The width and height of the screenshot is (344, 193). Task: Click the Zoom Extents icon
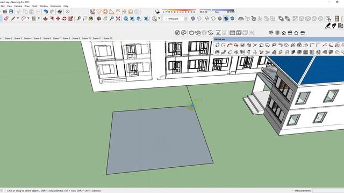[x=118, y=19]
